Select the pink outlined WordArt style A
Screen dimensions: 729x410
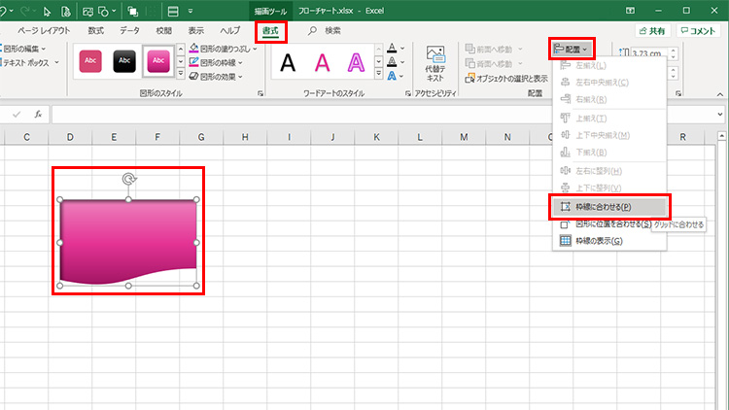(x=358, y=63)
